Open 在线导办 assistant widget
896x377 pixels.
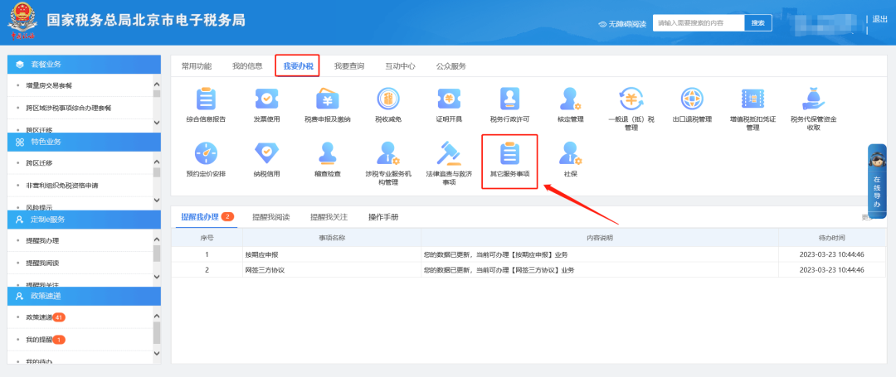click(877, 181)
